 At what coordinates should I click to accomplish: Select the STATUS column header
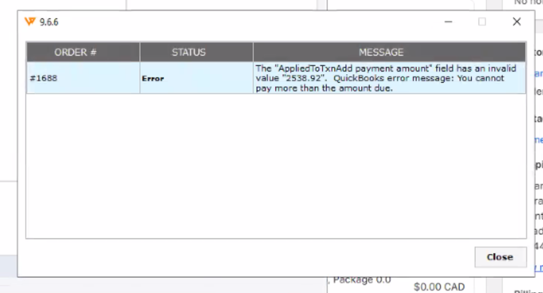pyautogui.click(x=196, y=52)
